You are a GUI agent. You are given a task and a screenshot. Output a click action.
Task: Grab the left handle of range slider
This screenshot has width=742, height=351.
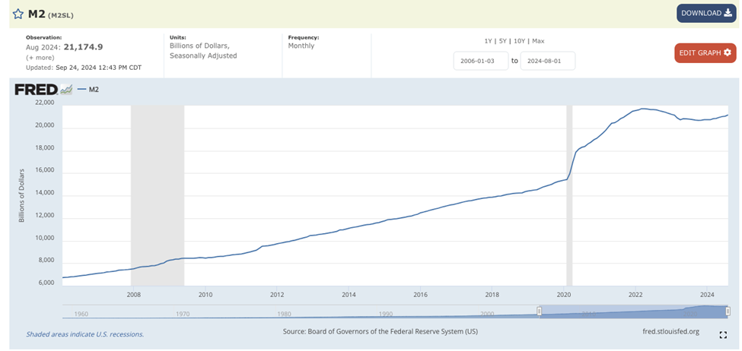point(540,311)
